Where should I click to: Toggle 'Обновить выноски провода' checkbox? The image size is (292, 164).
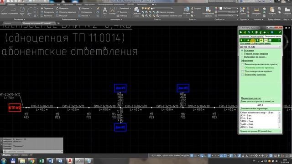pyautogui.click(x=242, y=68)
